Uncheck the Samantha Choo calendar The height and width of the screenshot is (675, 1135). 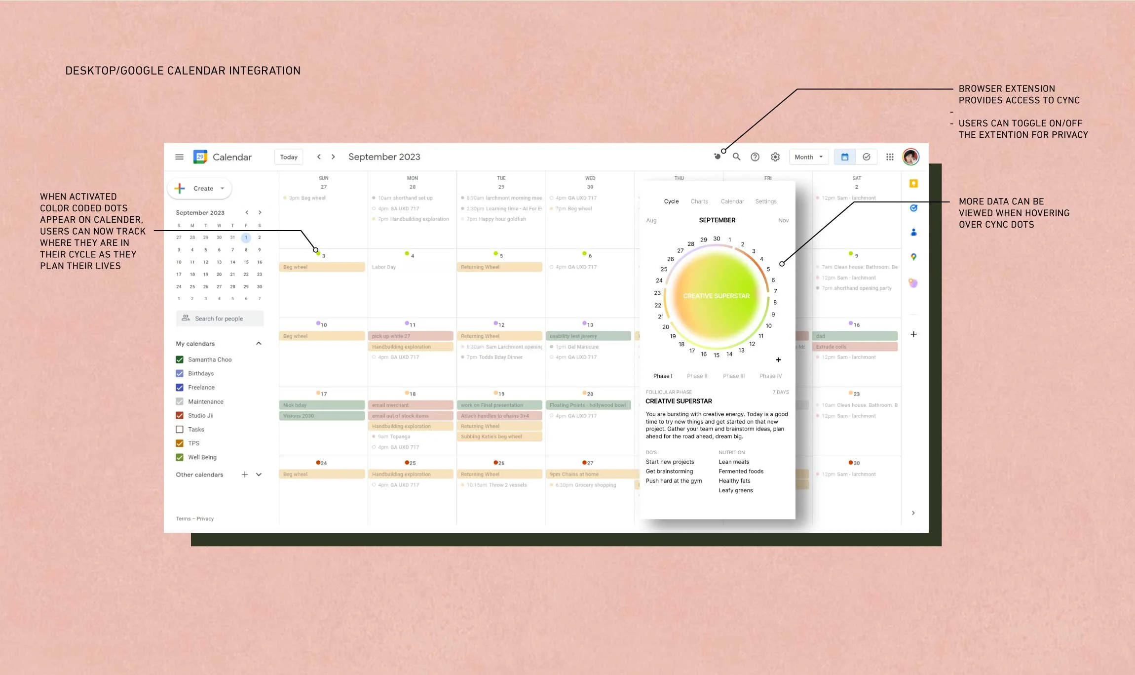[x=180, y=359]
